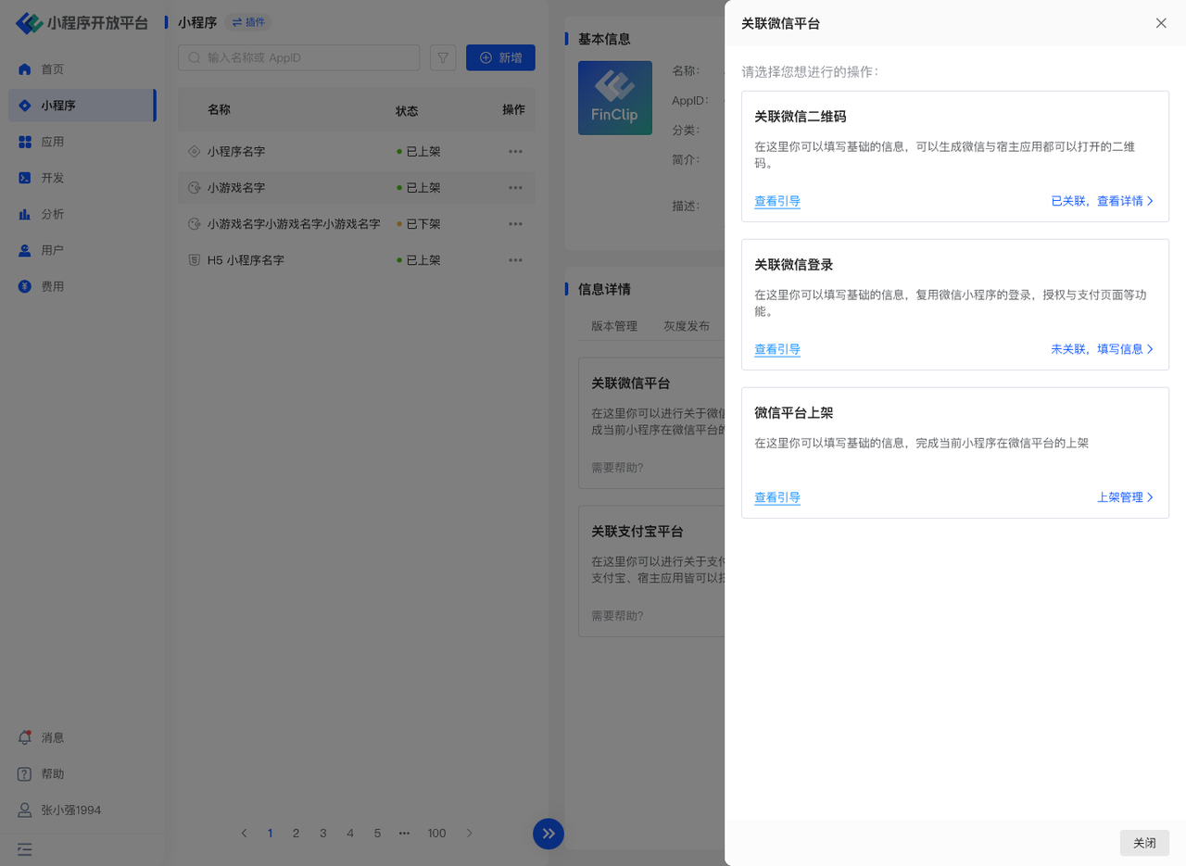Collapse the sidebar using bottom-left menu icon
The image size is (1186, 866).
pos(25,848)
